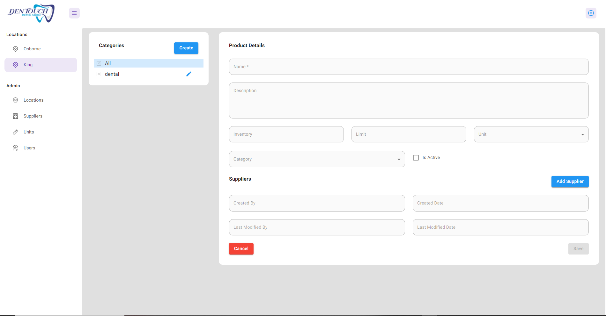Screen dimensions: 606x316
Task: Focus the Limit input field
Action: pyautogui.click(x=409, y=134)
